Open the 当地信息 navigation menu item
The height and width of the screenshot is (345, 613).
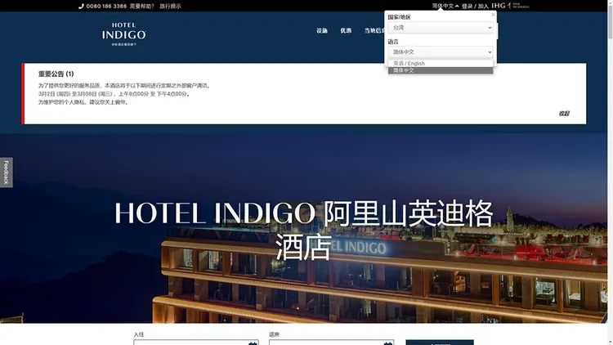374,30
